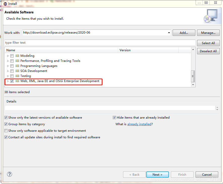Click the category icon beside Web, XML, Java EE

point(17,81)
